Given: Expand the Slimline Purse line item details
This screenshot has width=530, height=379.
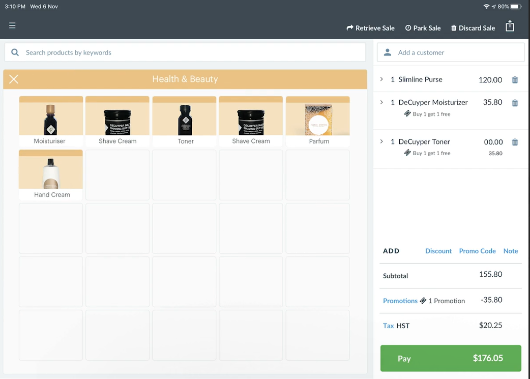Looking at the screenshot, I should point(382,79).
